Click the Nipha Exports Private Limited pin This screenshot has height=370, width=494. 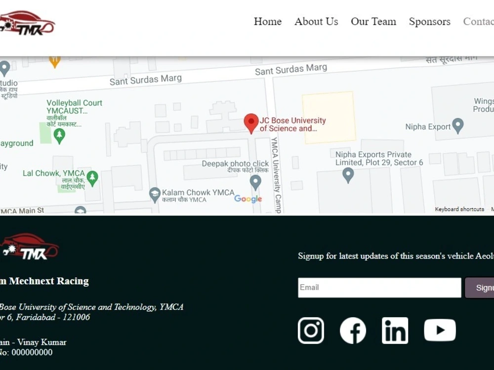(x=348, y=176)
